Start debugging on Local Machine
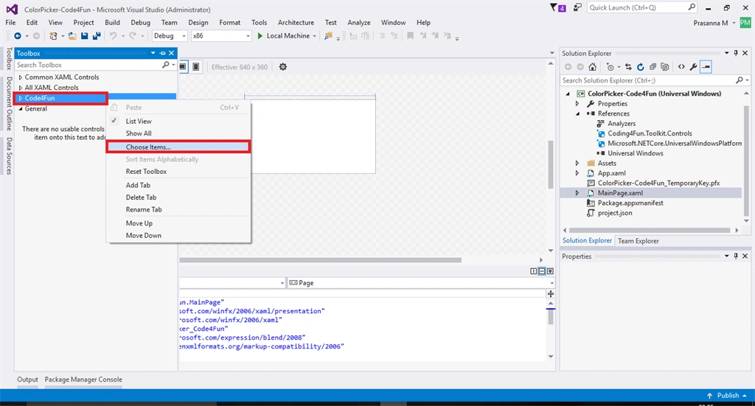The image size is (755, 406). [x=287, y=35]
